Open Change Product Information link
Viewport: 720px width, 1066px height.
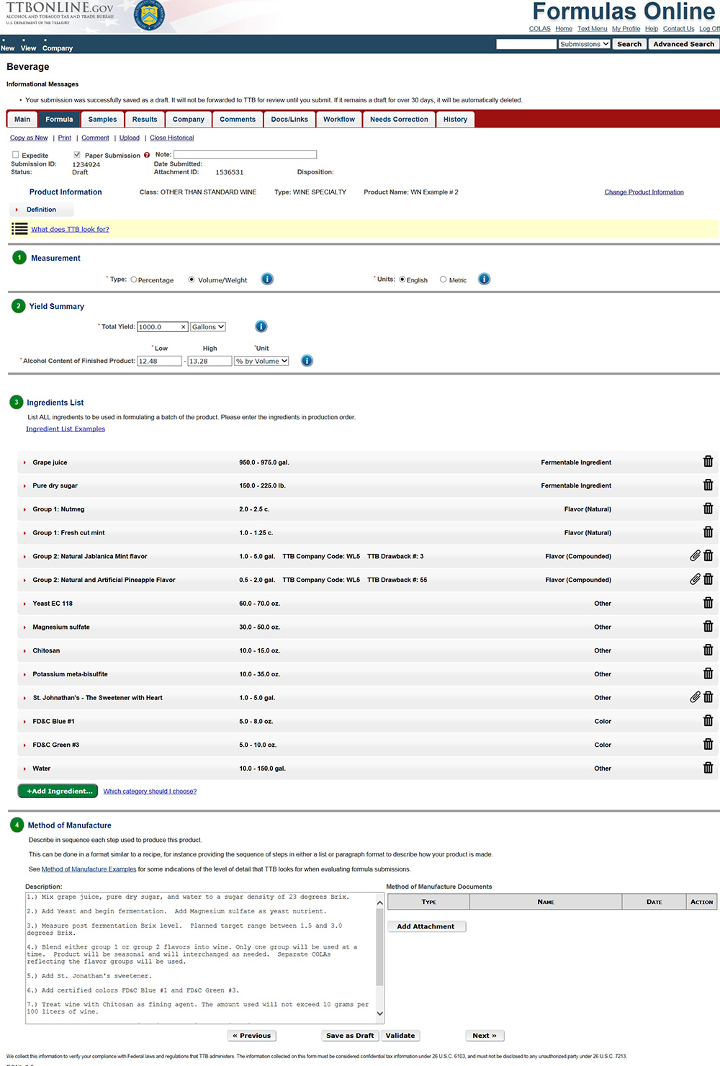(x=644, y=192)
